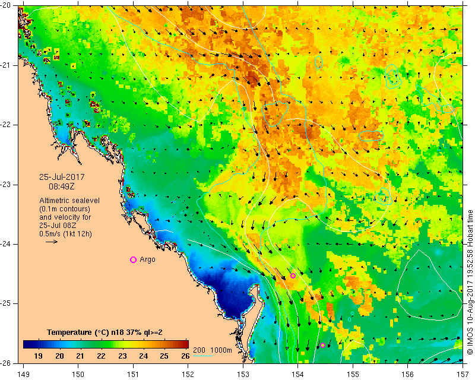The height and width of the screenshot is (380, 475).
Task: Click the 'Argo' legend label
Action: 147,259
